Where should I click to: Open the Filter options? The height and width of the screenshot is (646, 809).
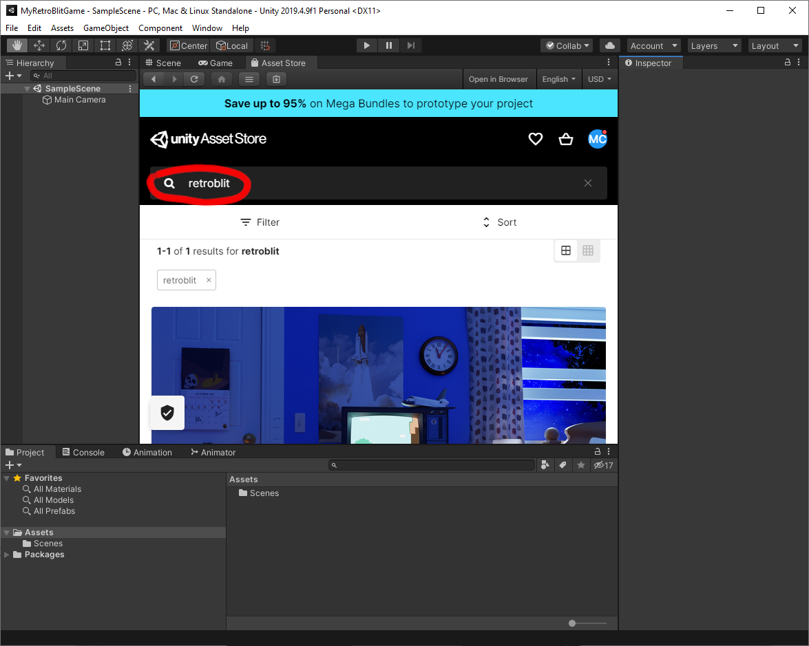coord(260,222)
